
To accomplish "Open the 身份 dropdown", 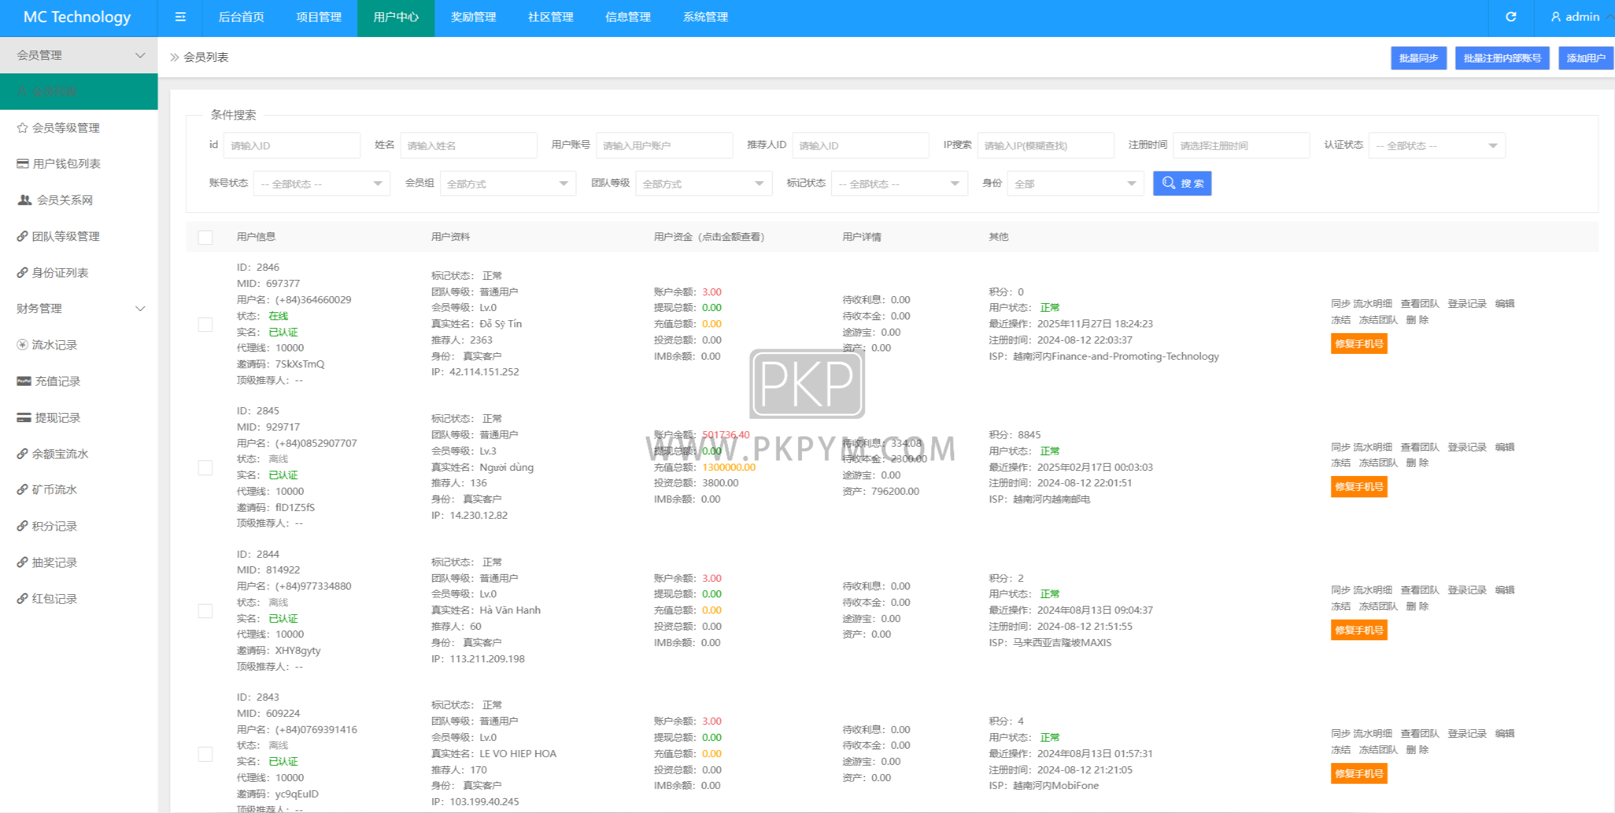I will click(x=1076, y=184).
